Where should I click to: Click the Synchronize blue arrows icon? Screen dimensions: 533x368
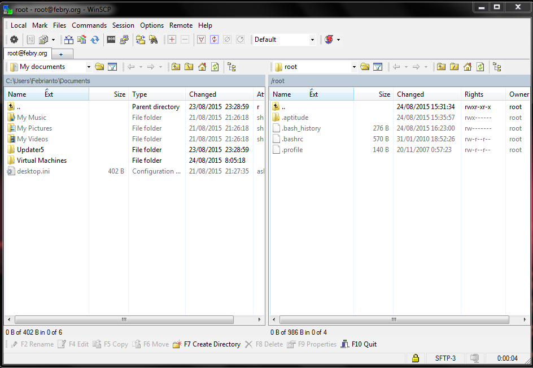coord(95,40)
